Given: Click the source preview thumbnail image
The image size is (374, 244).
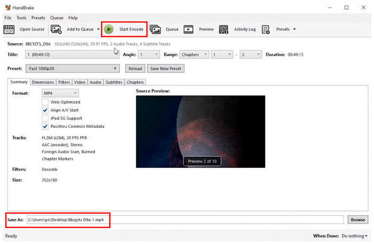Looking at the screenshot, I should click(x=200, y=131).
